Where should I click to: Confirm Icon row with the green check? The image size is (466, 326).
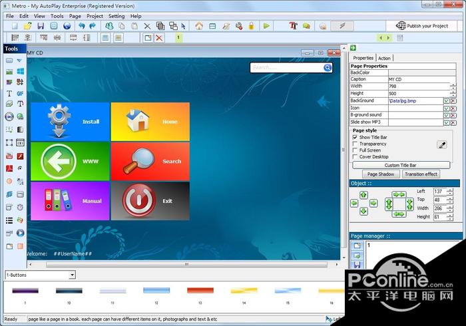click(447, 108)
